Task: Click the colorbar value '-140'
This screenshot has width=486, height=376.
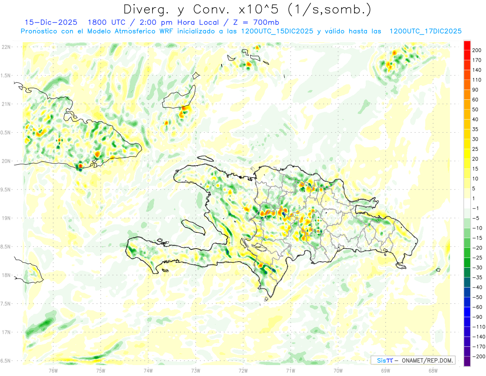Action: (x=479, y=337)
